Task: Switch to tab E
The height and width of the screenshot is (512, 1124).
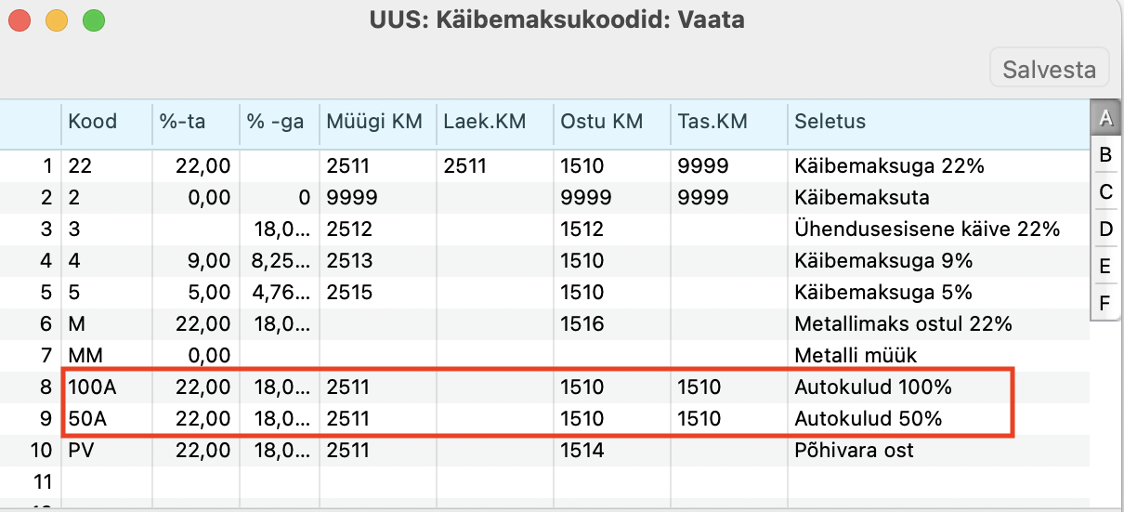Action: (1105, 267)
